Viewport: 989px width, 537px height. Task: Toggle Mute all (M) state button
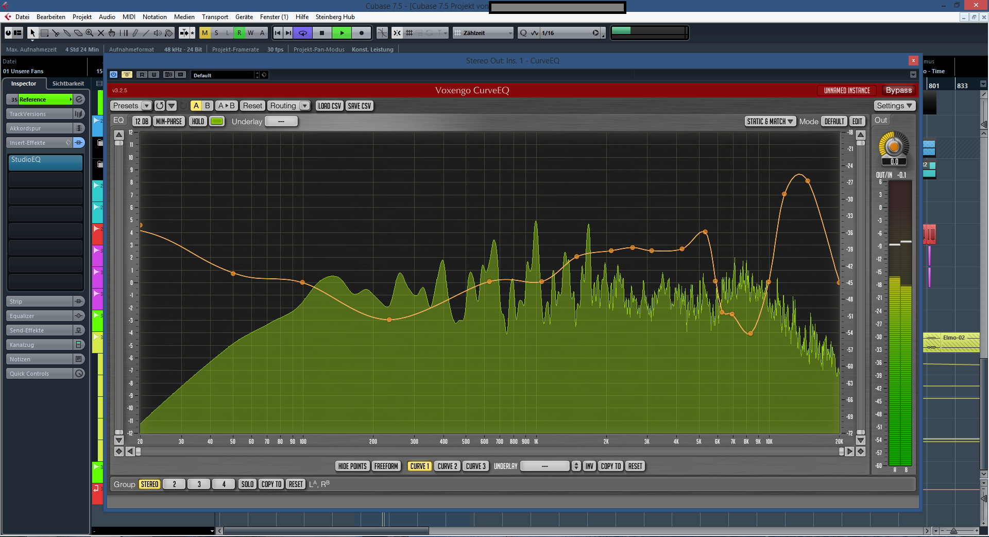(x=205, y=33)
